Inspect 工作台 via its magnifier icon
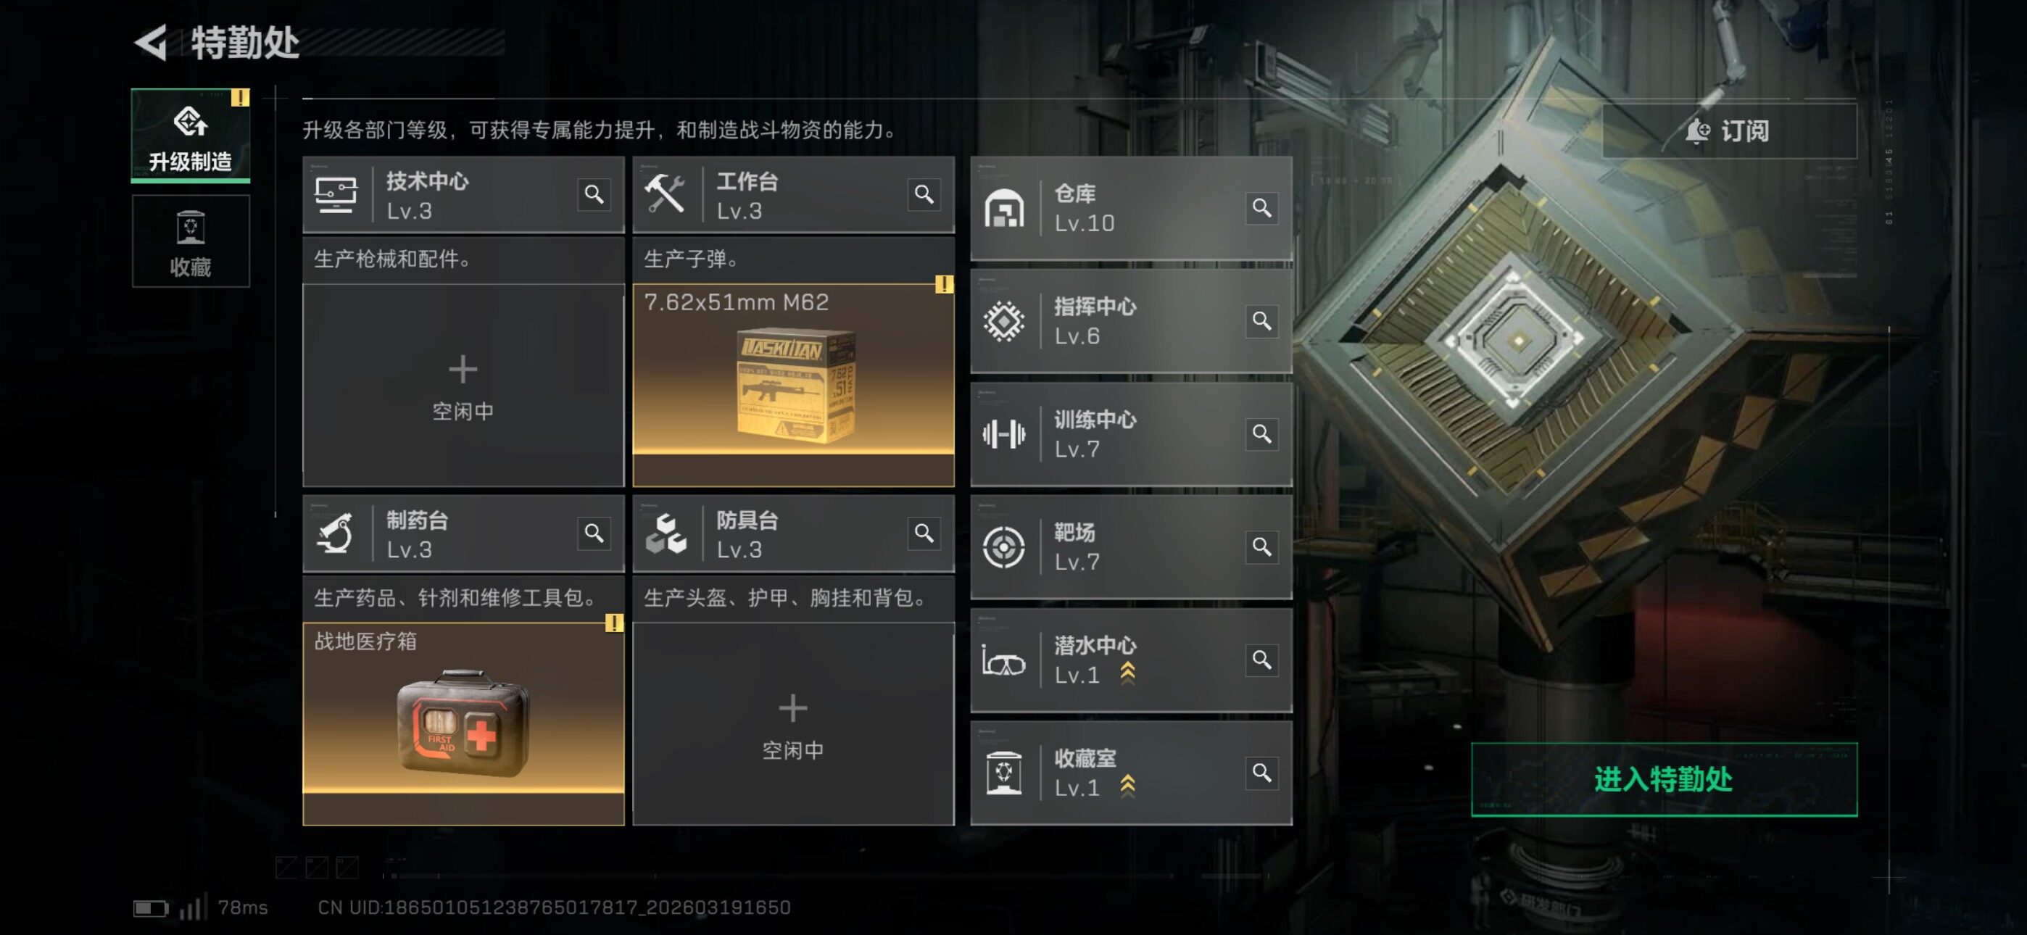This screenshot has height=935, width=2027. pos(924,194)
